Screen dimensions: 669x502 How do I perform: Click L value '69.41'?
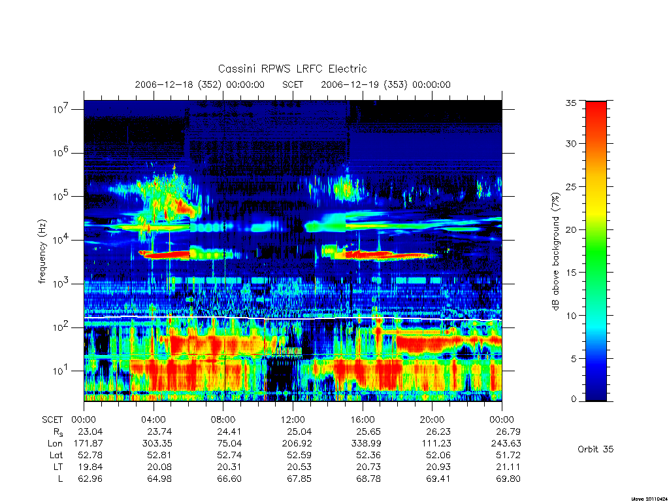tap(438, 478)
